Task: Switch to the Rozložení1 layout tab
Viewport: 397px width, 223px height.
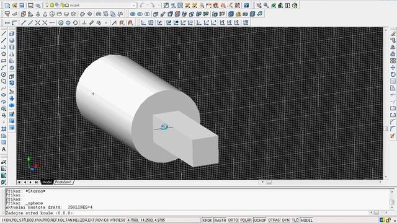Action: 63,182
